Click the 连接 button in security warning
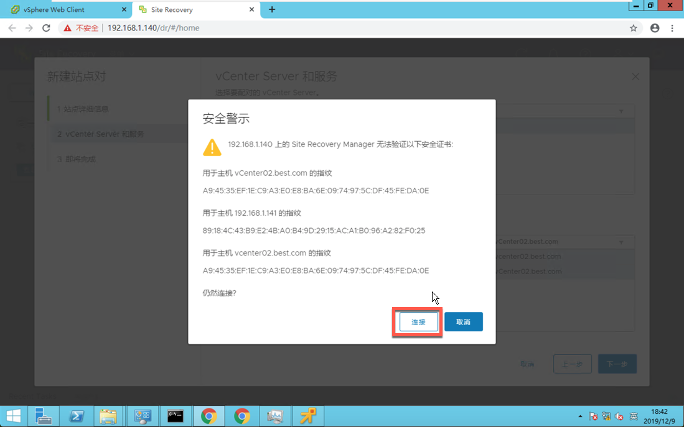 click(418, 322)
